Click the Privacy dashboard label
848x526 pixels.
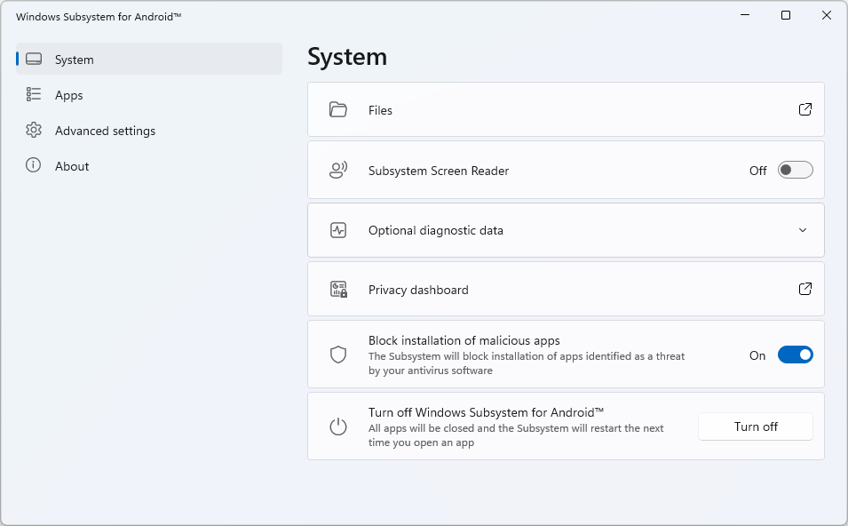(x=418, y=290)
